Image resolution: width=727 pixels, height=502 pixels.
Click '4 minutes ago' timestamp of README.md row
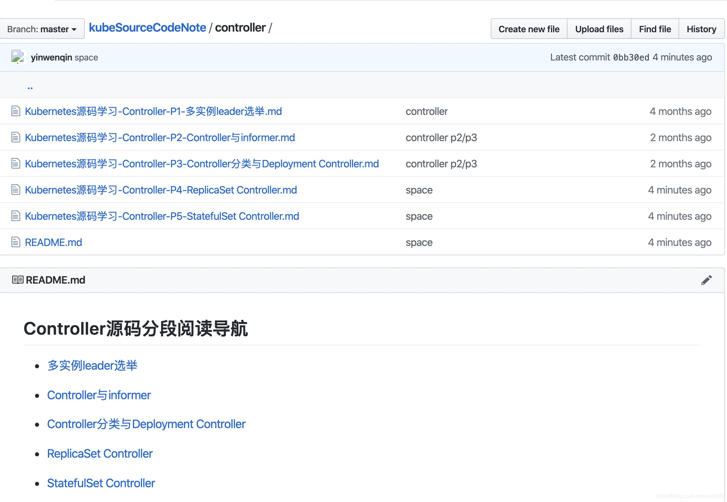point(680,242)
